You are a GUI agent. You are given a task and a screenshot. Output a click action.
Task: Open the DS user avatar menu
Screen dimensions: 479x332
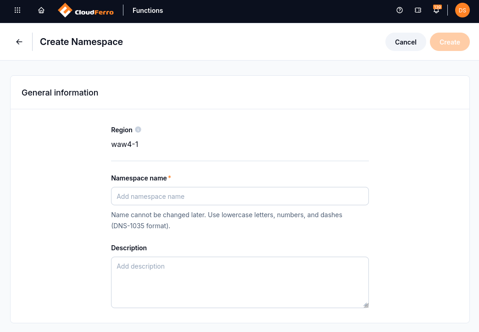coord(462,11)
